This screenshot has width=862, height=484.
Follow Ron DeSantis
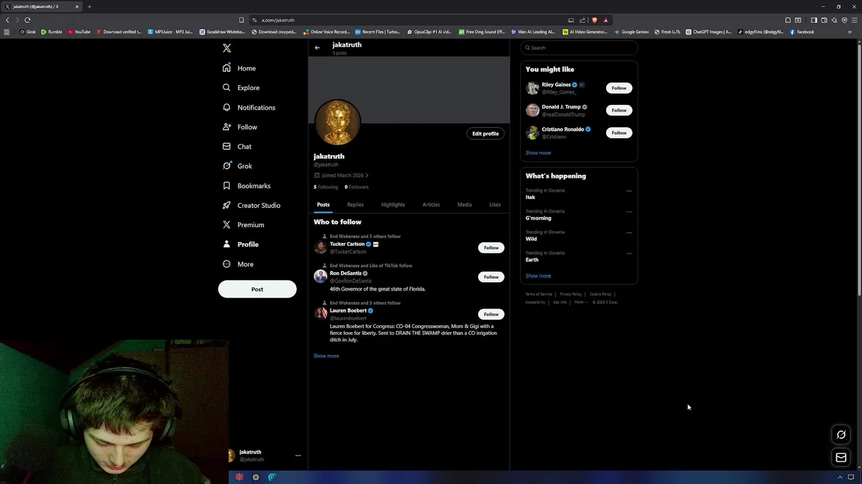(491, 277)
